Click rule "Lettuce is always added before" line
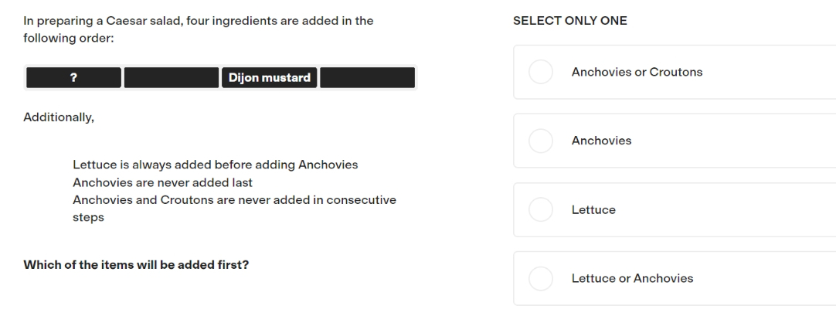 point(216,165)
